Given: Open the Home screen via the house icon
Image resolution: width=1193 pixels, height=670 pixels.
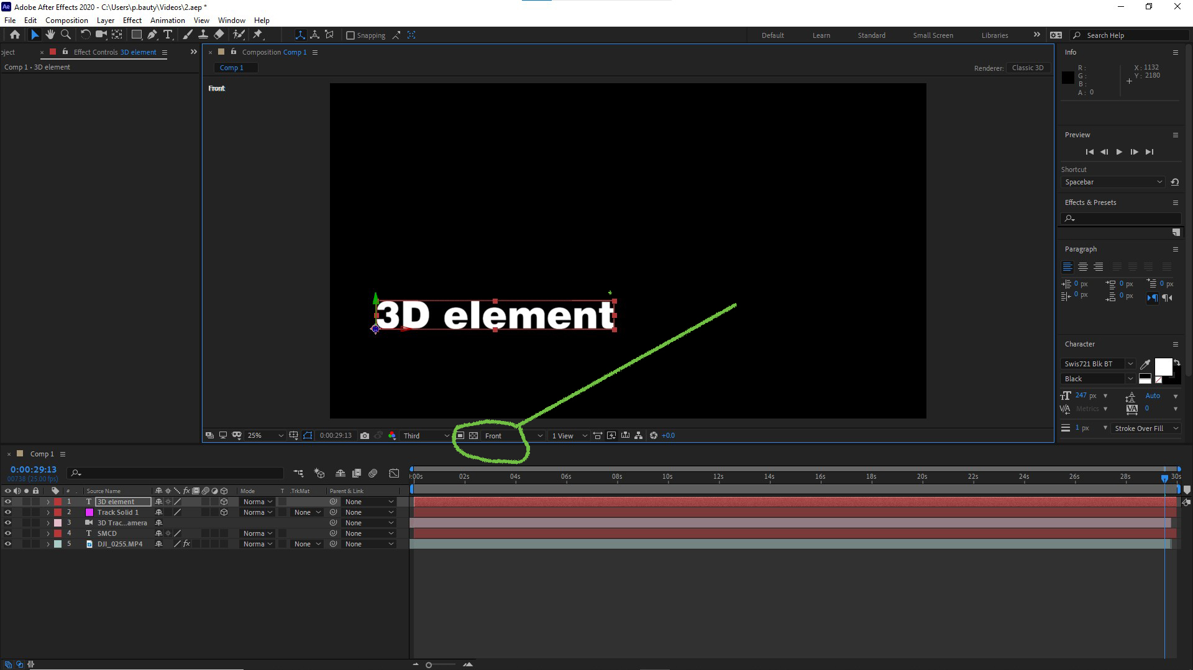Looking at the screenshot, I should pos(15,35).
